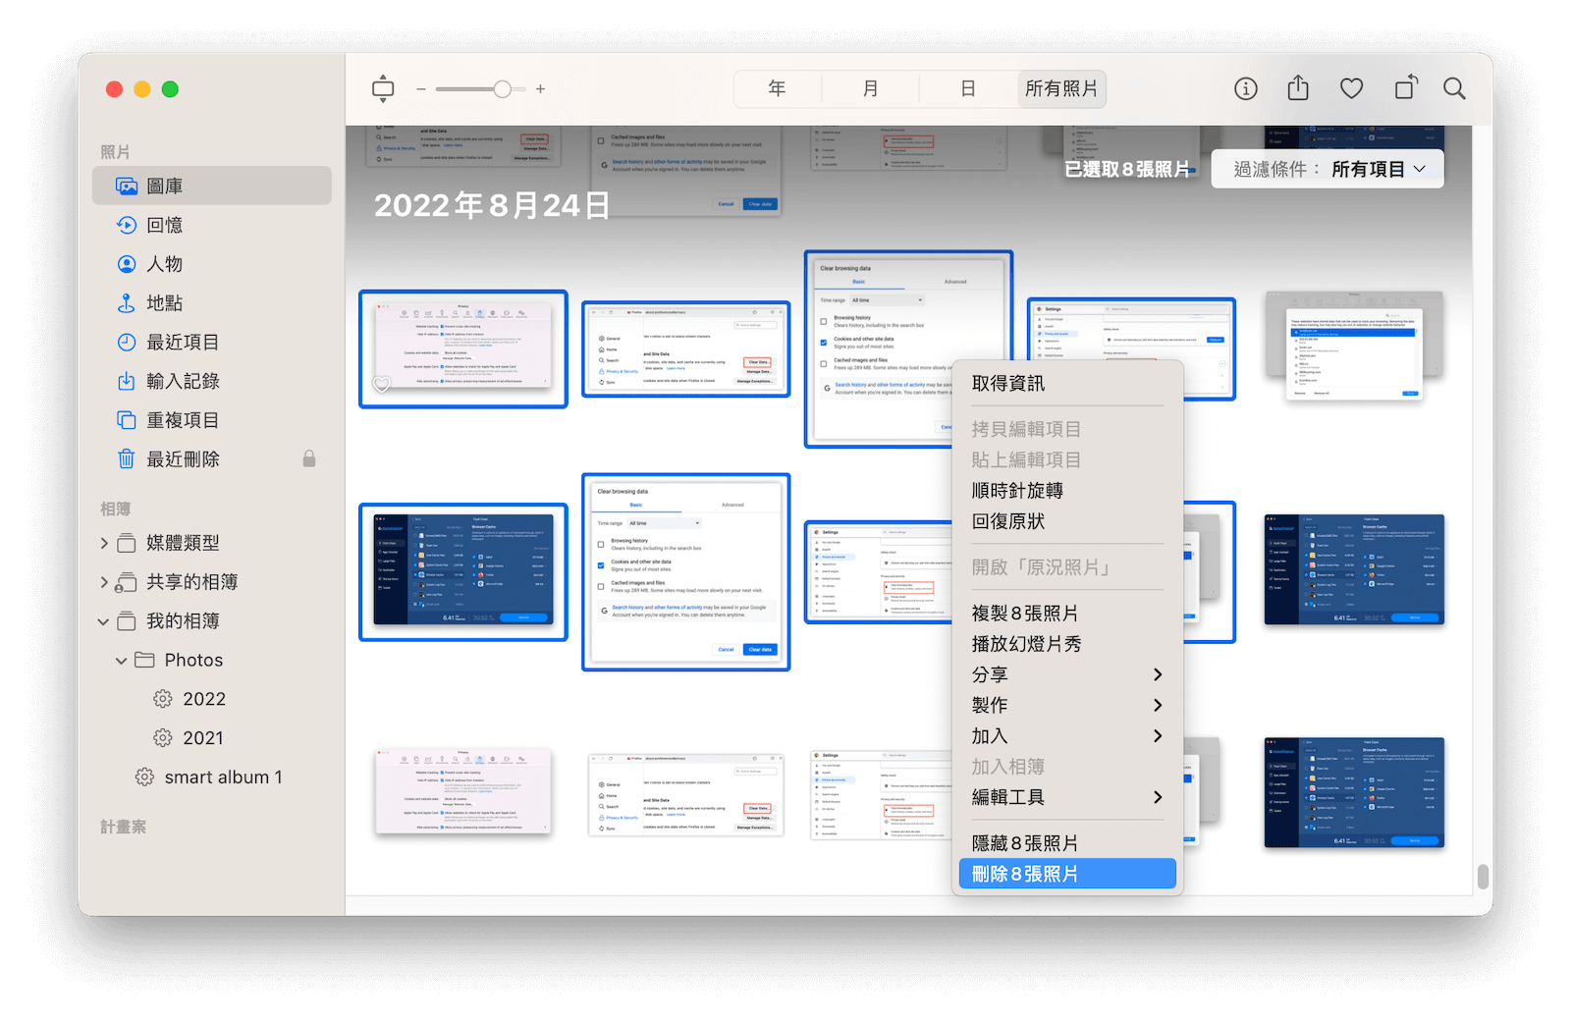Viewport: 1571px width, 1019px height.
Task: Open the Search magnifier icon
Action: coord(1454,89)
